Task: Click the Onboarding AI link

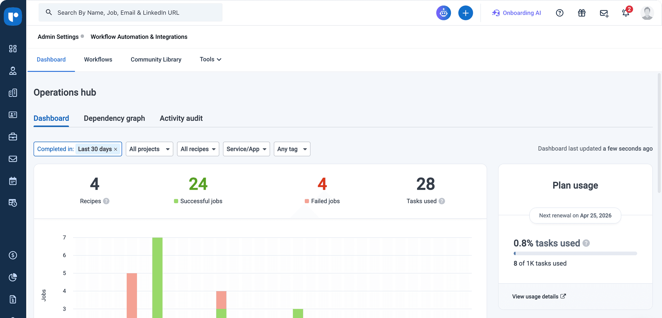Action: point(516,13)
